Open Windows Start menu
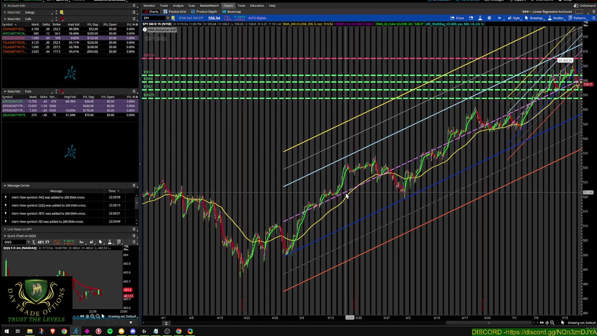The height and width of the screenshot is (336, 597). tap(7, 331)
